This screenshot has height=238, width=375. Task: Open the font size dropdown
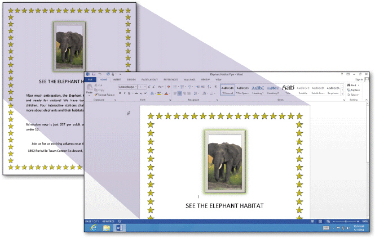pos(145,87)
